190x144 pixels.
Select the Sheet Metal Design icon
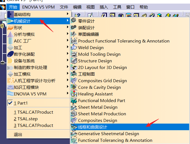(74, 107)
